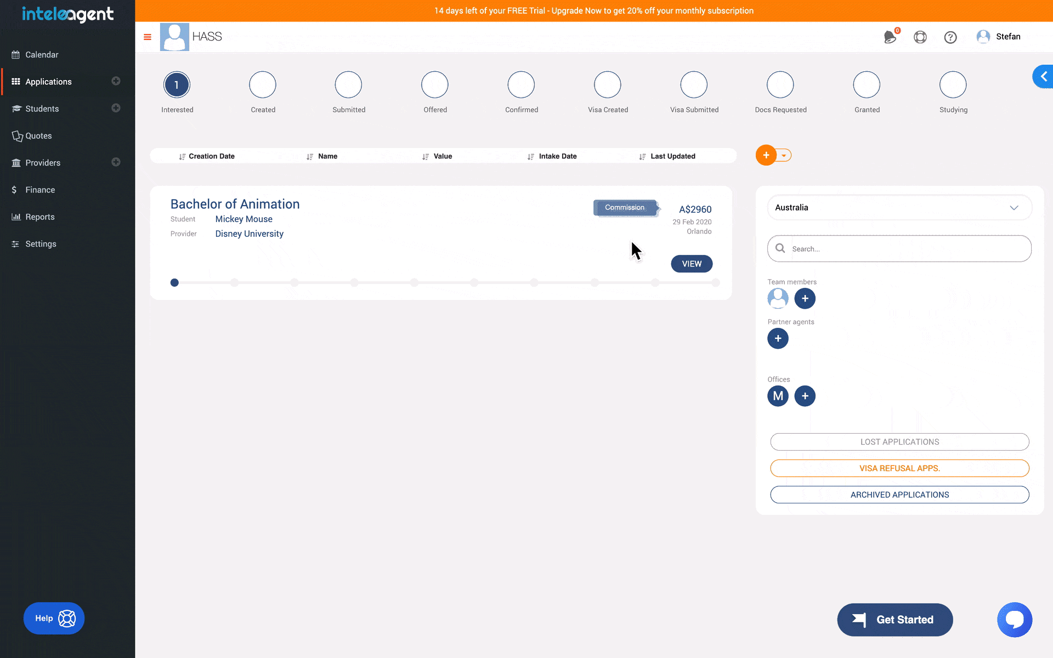Select the Interested stage circle
This screenshot has width=1053, height=658.
(x=177, y=85)
